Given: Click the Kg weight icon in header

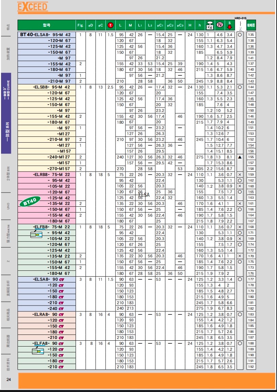Looking at the screenshot, I should coord(209,25).
